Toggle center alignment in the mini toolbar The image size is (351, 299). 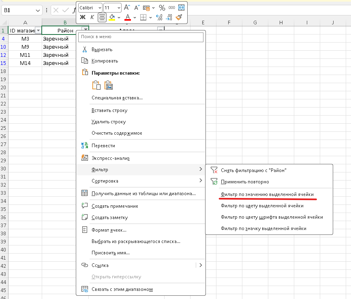pyautogui.click(x=102, y=17)
